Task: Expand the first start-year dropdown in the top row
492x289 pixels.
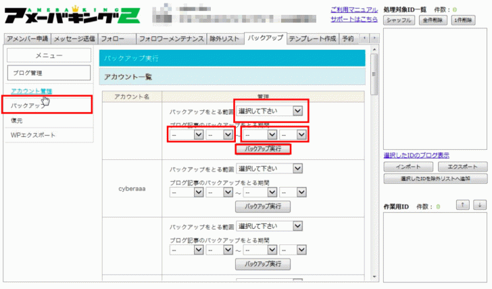Action: pos(187,134)
